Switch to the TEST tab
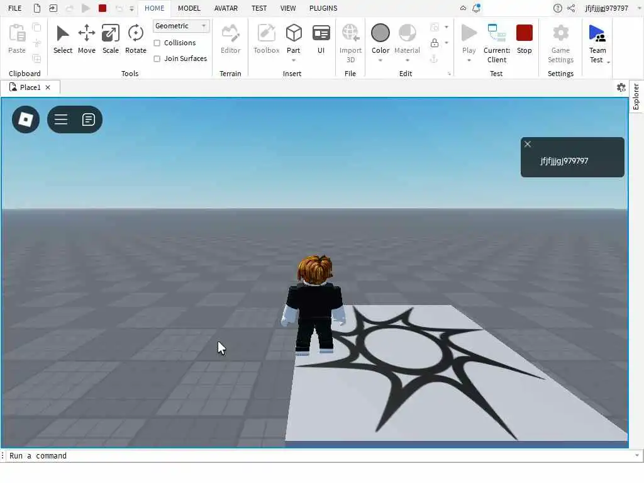The height and width of the screenshot is (483, 644). tap(259, 8)
